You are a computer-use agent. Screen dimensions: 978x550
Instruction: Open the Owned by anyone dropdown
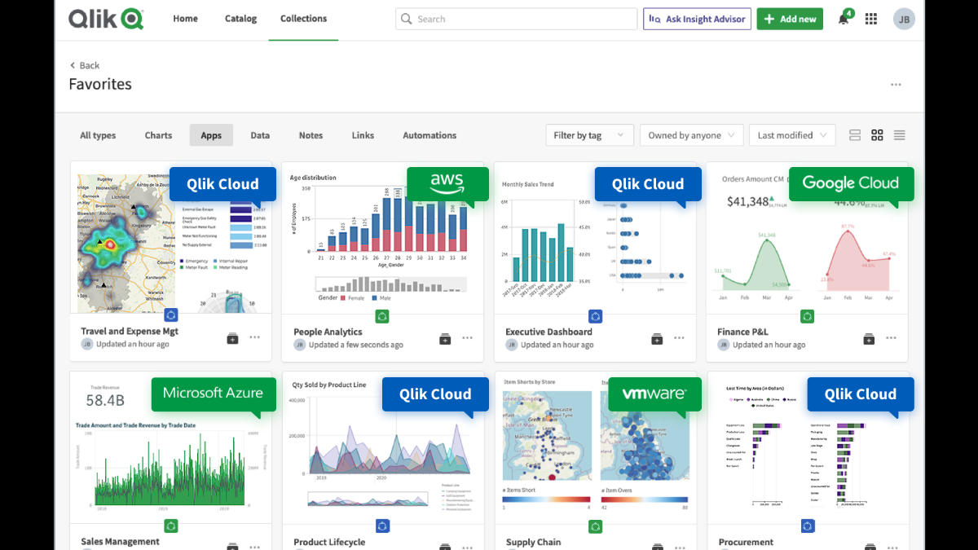[x=691, y=135]
